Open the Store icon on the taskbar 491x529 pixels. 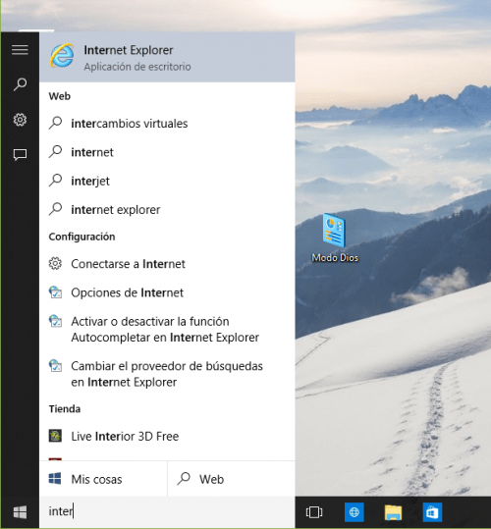pyautogui.click(x=432, y=512)
